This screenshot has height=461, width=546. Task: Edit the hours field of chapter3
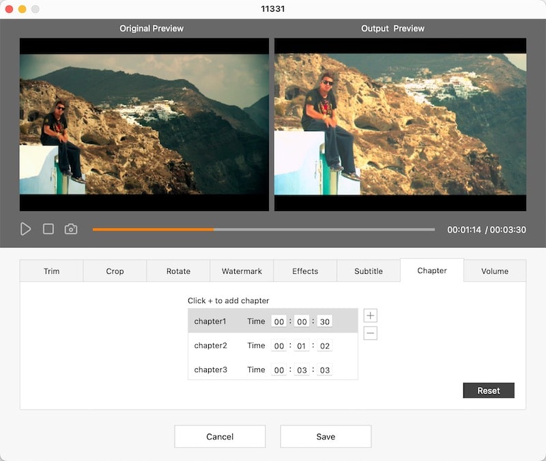[x=279, y=369]
